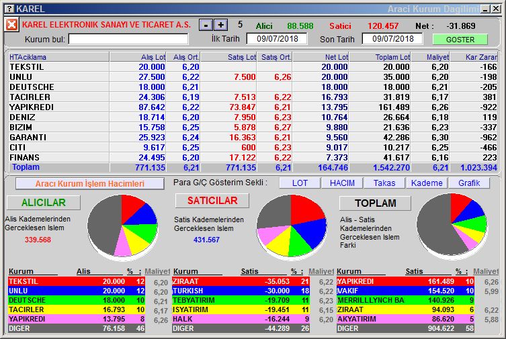Sort by Alış Ort. column header
506x339 pixels.
(x=183, y=57)
